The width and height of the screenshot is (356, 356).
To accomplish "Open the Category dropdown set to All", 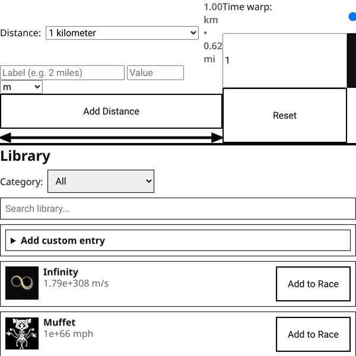I will pos(101,181).
